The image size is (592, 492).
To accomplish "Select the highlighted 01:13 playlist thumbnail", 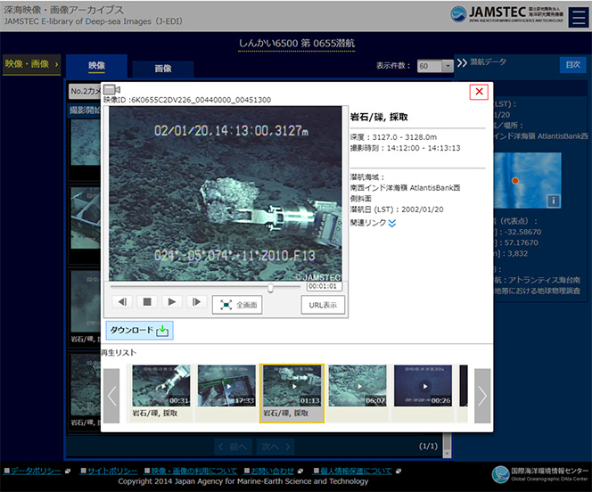I will [292, 386].
